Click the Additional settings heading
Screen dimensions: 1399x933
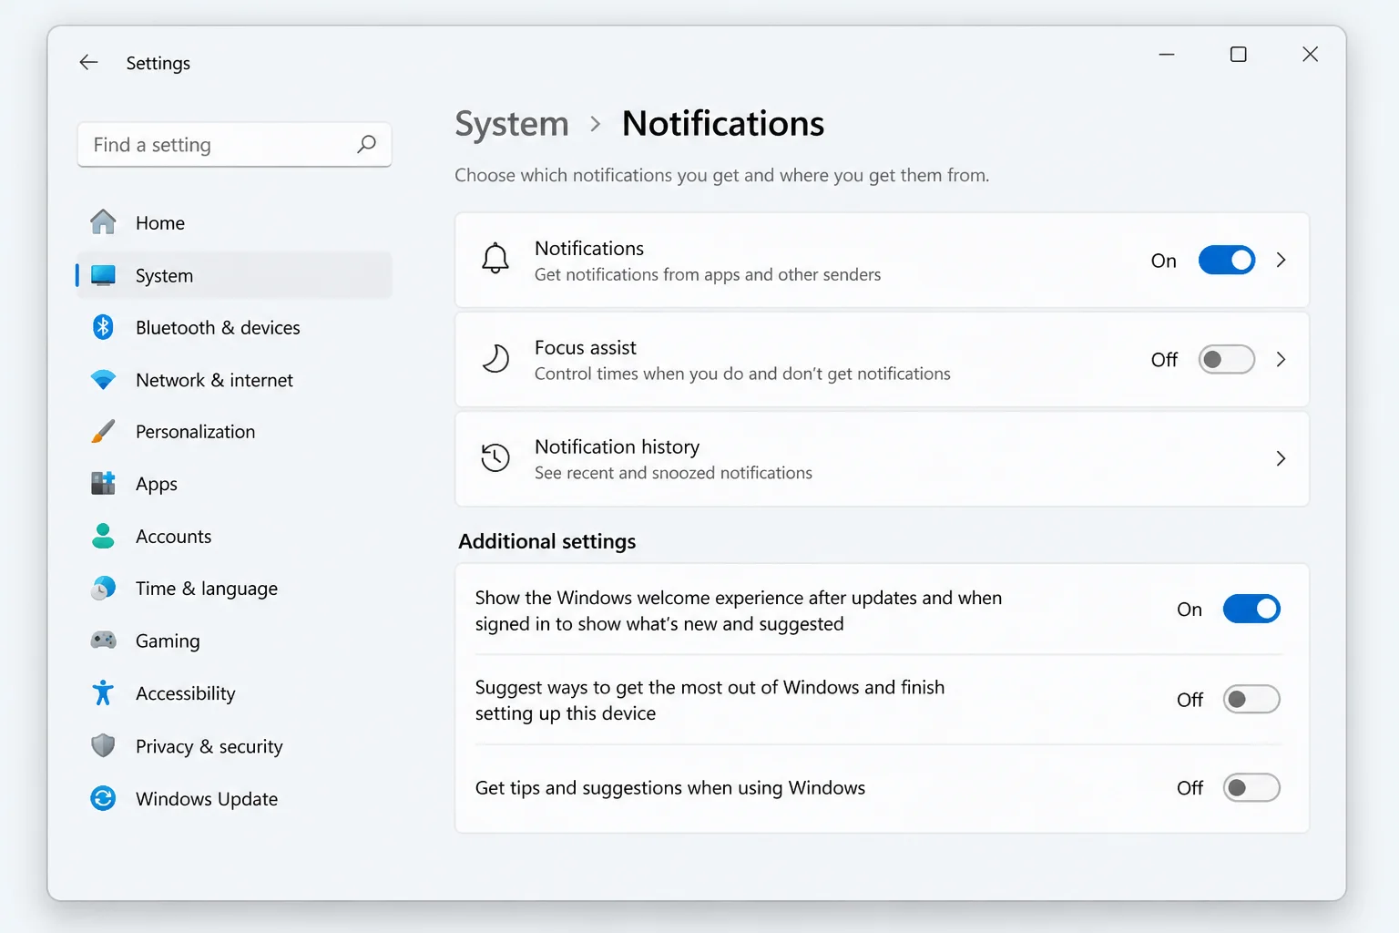pyautogui.click(x=546, y=541)
